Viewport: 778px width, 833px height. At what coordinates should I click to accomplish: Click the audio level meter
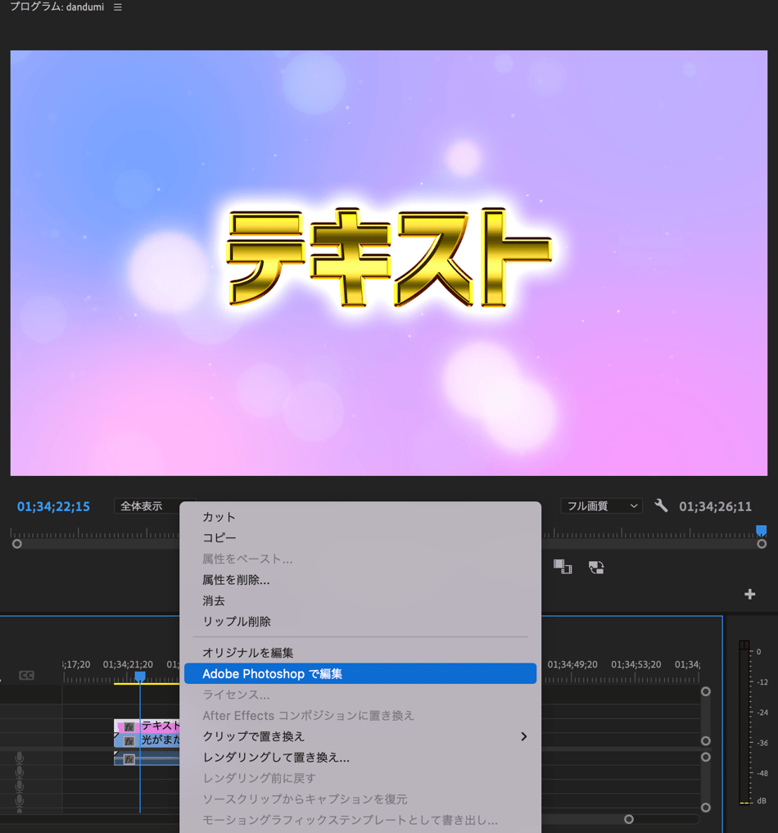click(744, 722)
